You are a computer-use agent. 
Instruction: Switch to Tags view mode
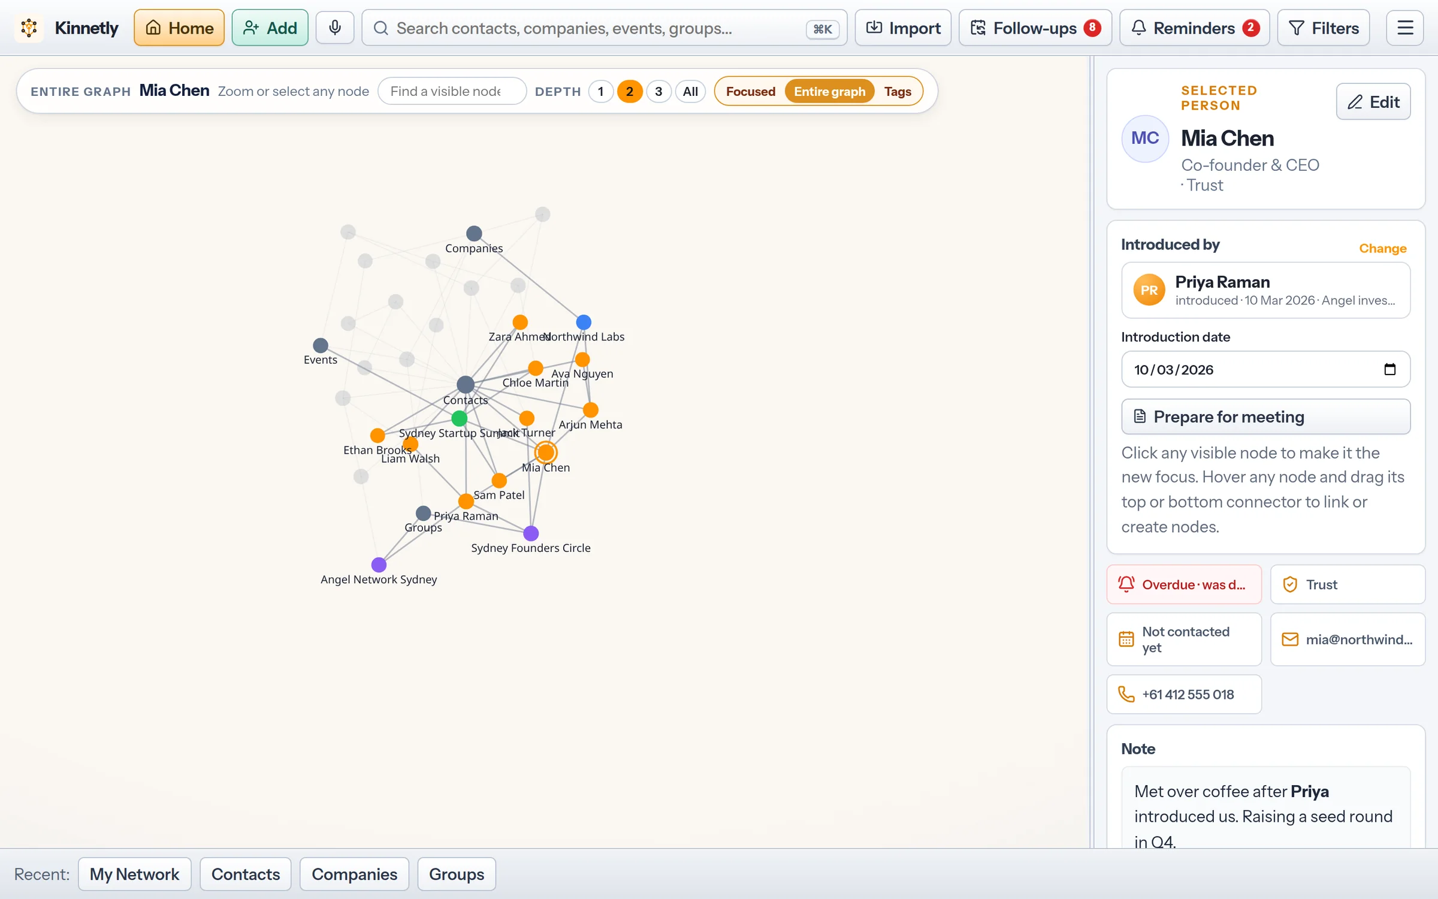tap(898, 91)
